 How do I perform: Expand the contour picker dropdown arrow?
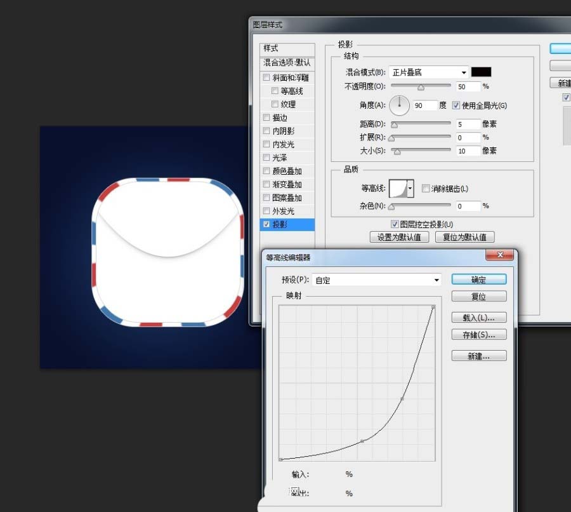pos(409,189)
